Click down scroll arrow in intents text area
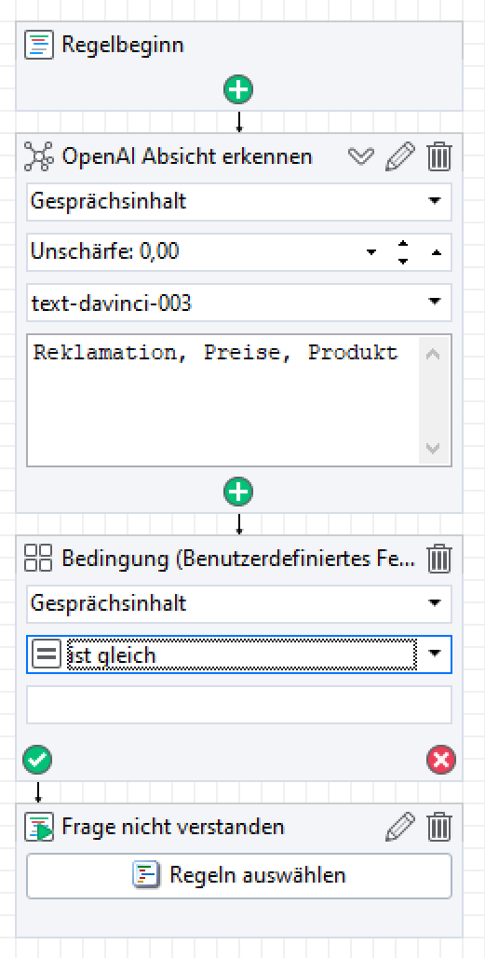 [434, 449]
